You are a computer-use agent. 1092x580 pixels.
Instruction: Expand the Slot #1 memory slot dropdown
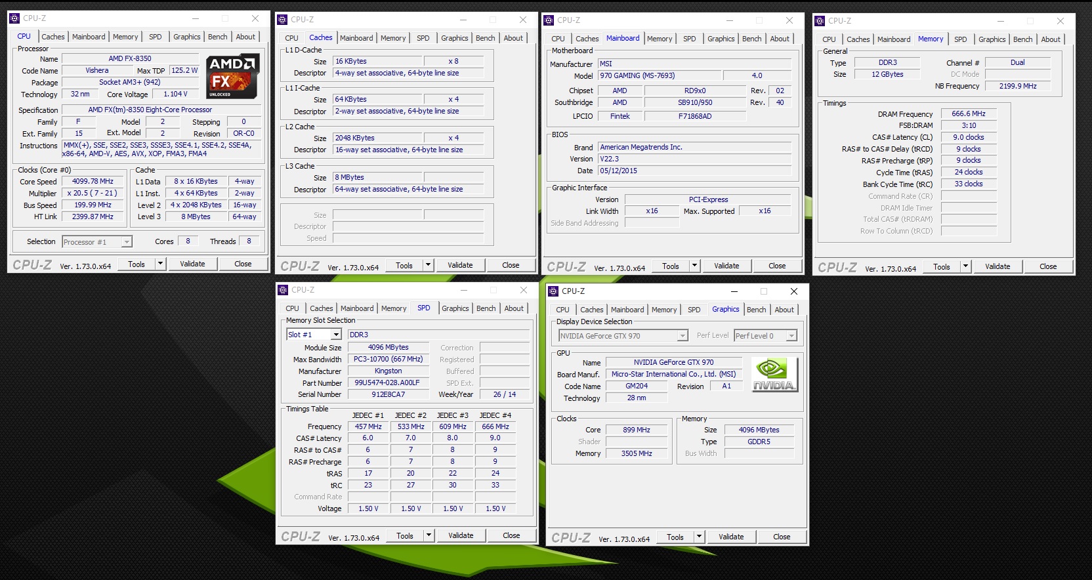[x=336, y=335]
